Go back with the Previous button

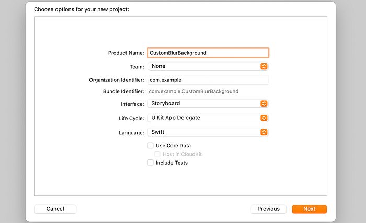268,209
